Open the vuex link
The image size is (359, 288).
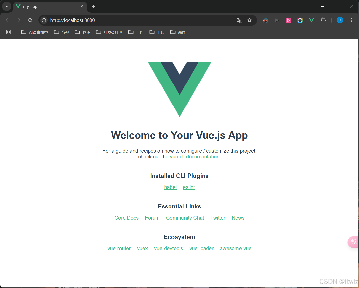[x=142, y=248]
